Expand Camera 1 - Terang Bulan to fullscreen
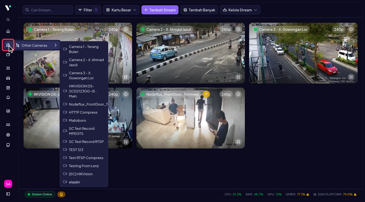 pyautogui.click(x=126, y=77)
